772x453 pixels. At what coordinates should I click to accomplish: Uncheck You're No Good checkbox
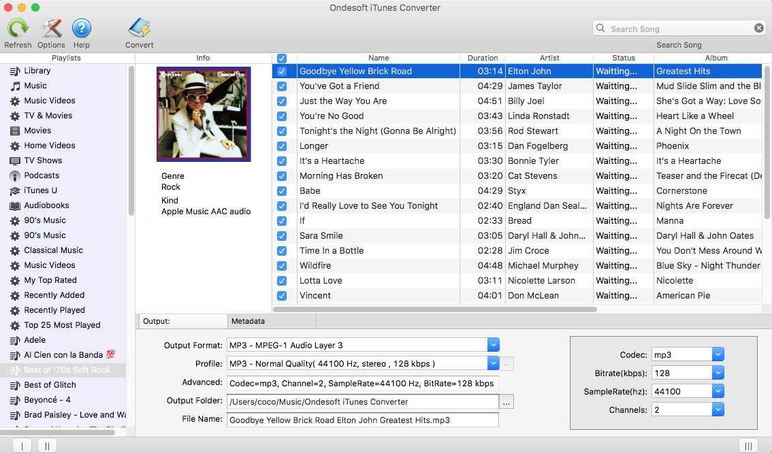click(x=282, y=116)
